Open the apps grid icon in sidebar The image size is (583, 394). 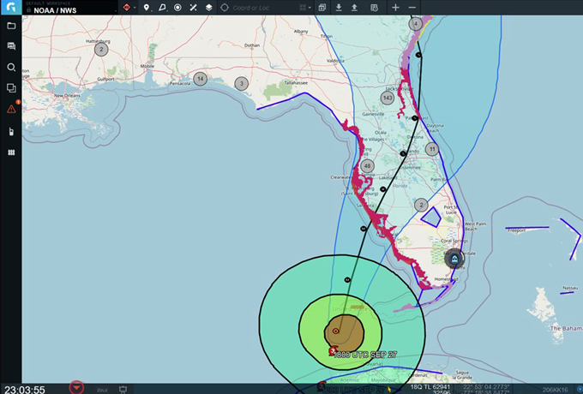click(x=11, y=152)
